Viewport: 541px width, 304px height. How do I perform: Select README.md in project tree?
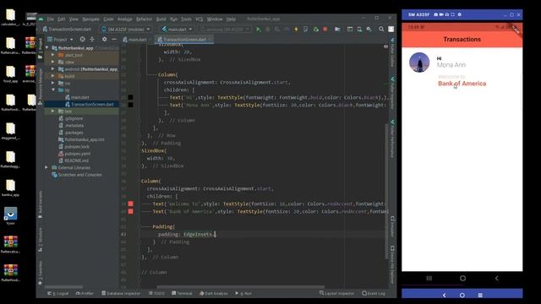coord(76,160)
